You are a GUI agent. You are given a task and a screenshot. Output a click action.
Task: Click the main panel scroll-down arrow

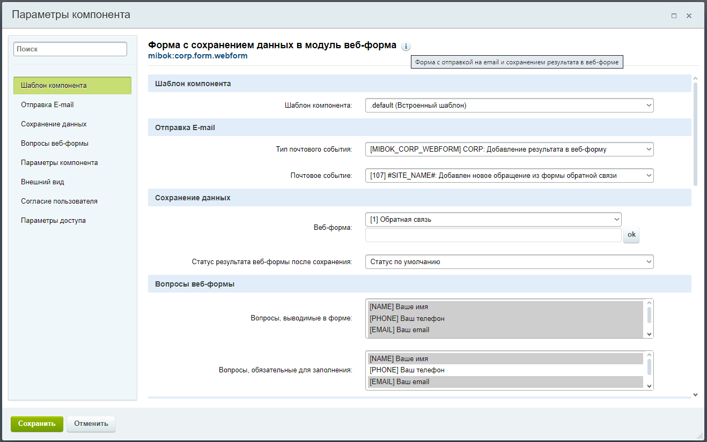695,394
